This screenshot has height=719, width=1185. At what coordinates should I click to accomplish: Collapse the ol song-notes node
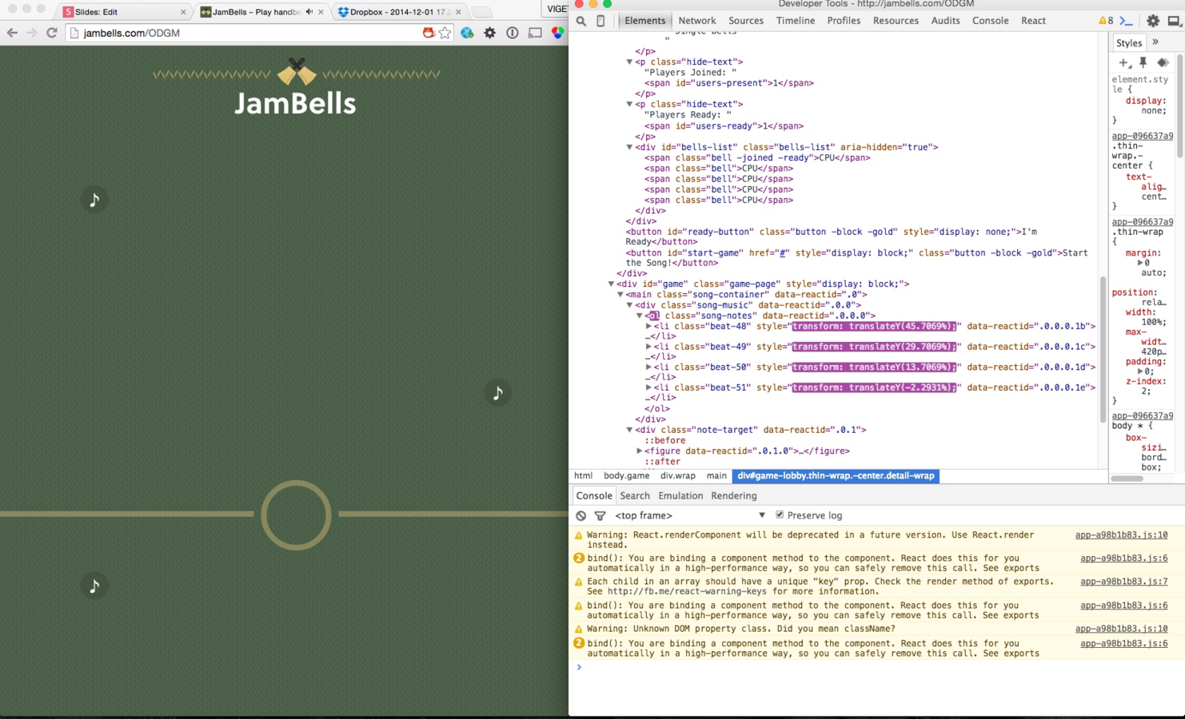[x=639, y=316]
